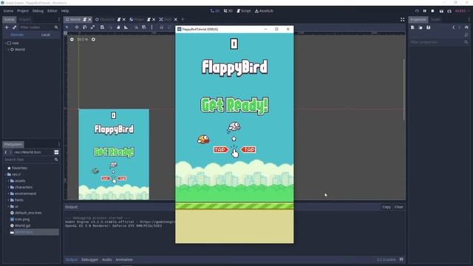Image resolution: width=473 pixels, height=266 pixels.
Task: Switch to the Node dock tab
Action: coord(435,19)
